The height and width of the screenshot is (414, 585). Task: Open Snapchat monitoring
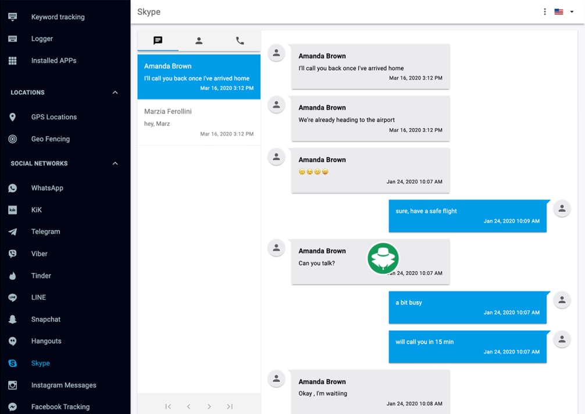click(45, 319)
